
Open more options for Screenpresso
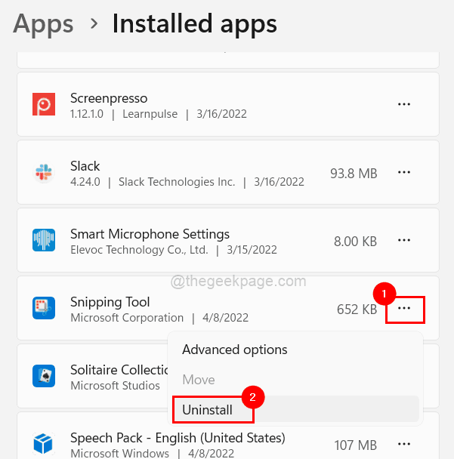[x=404, y=104]
